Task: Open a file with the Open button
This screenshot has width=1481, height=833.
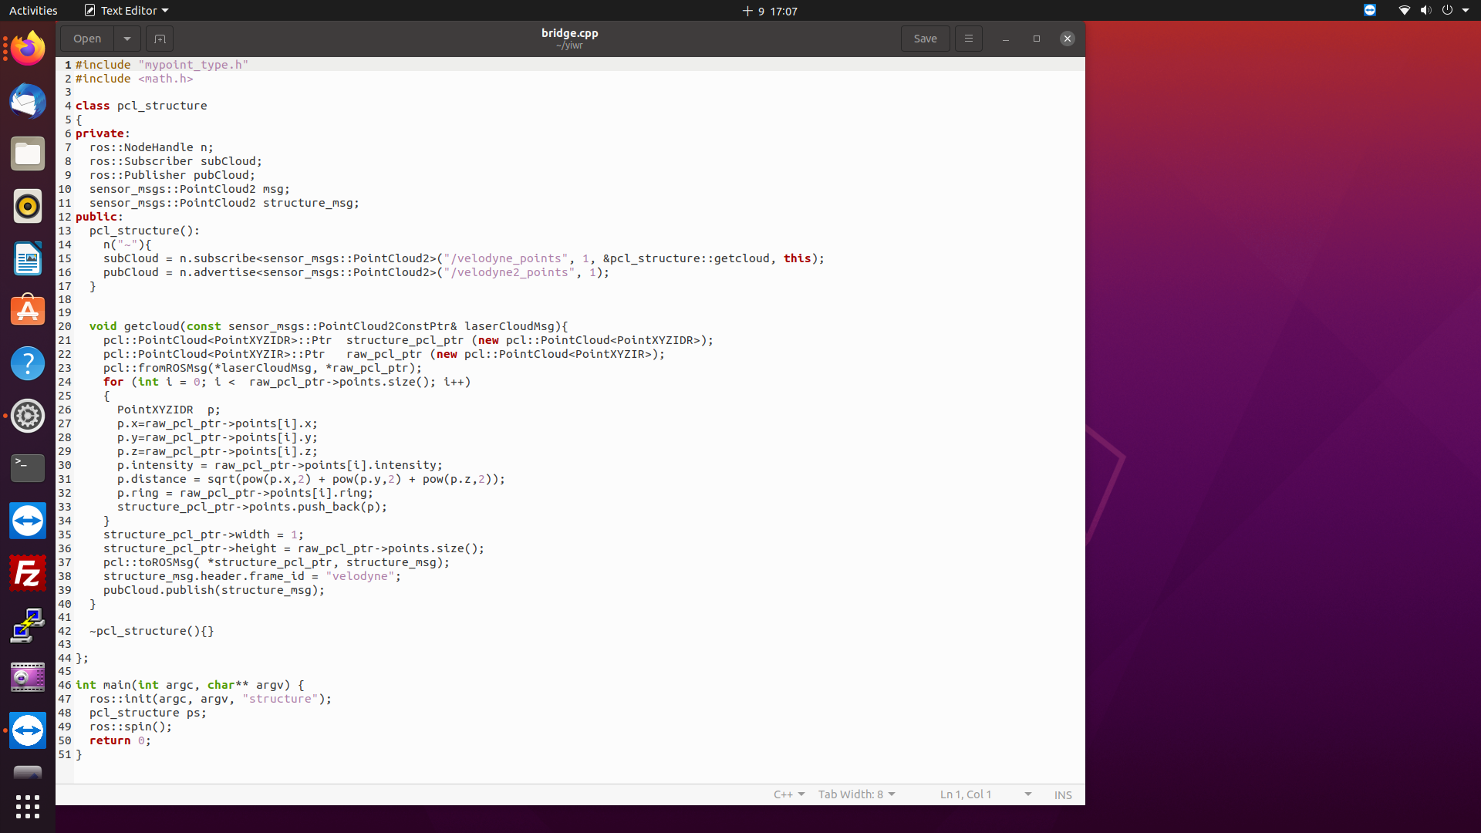Action: coord(86,39)
